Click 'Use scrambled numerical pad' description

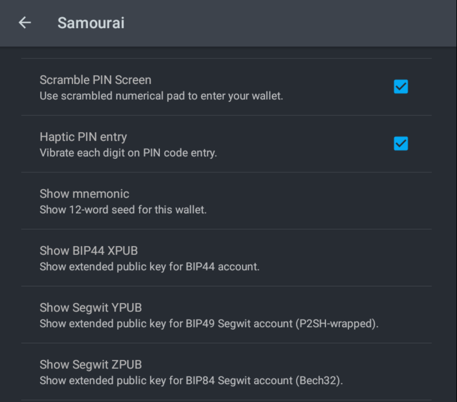[161, 96]
